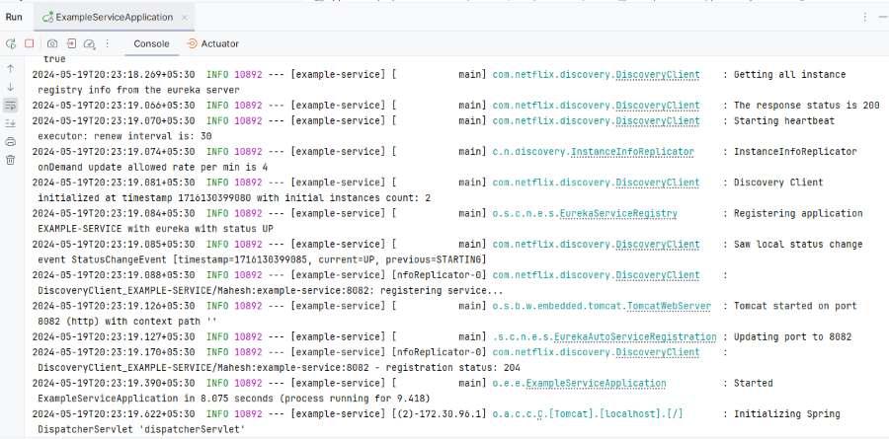Screen dimensions: 889x439
Task: Jump down the stack trace with down arrow
Action: (10, 87)
